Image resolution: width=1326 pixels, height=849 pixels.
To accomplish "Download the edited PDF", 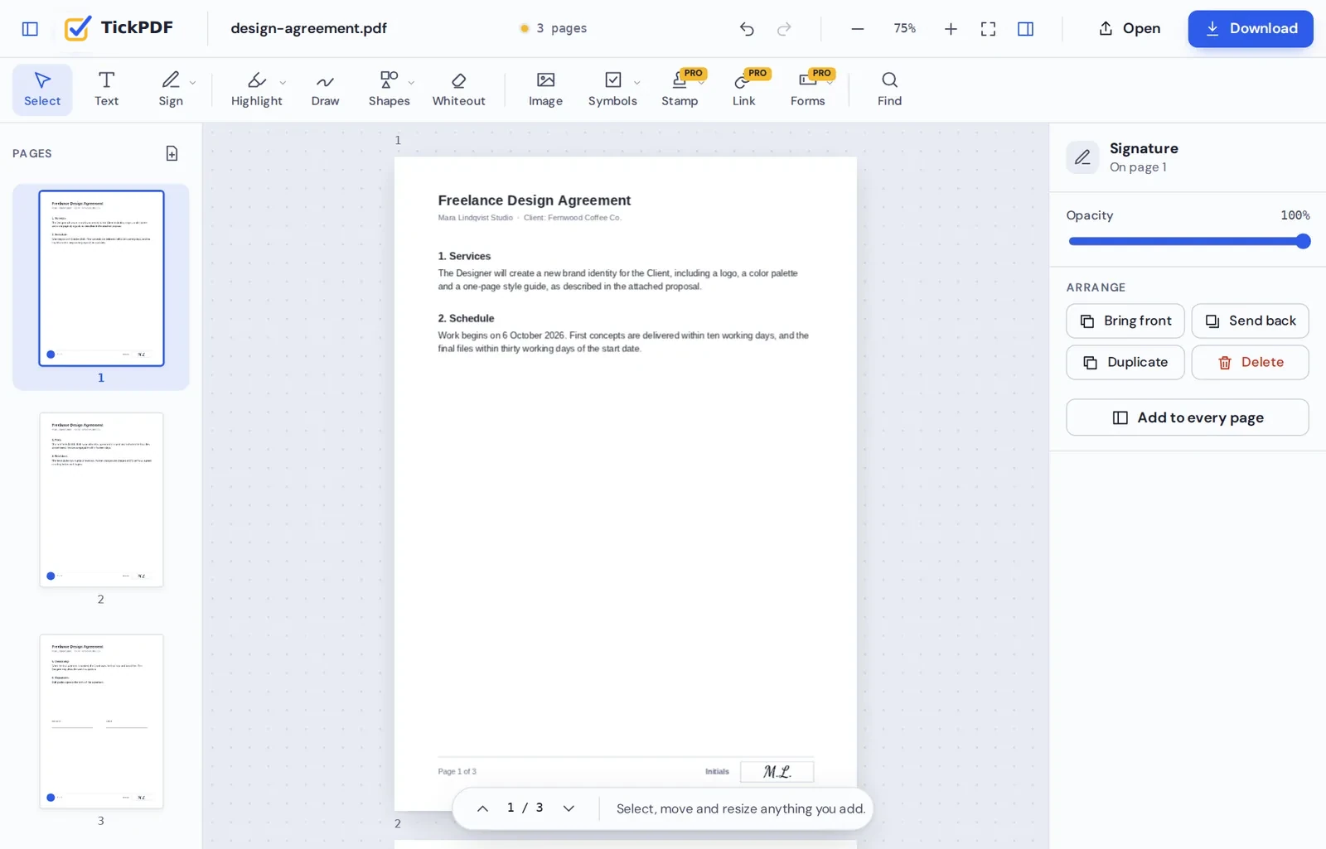I will tap(1251, 29).
